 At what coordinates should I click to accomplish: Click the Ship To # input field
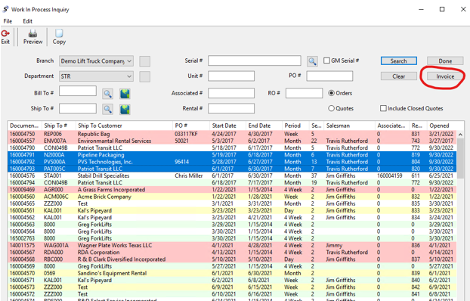point(78,108)
